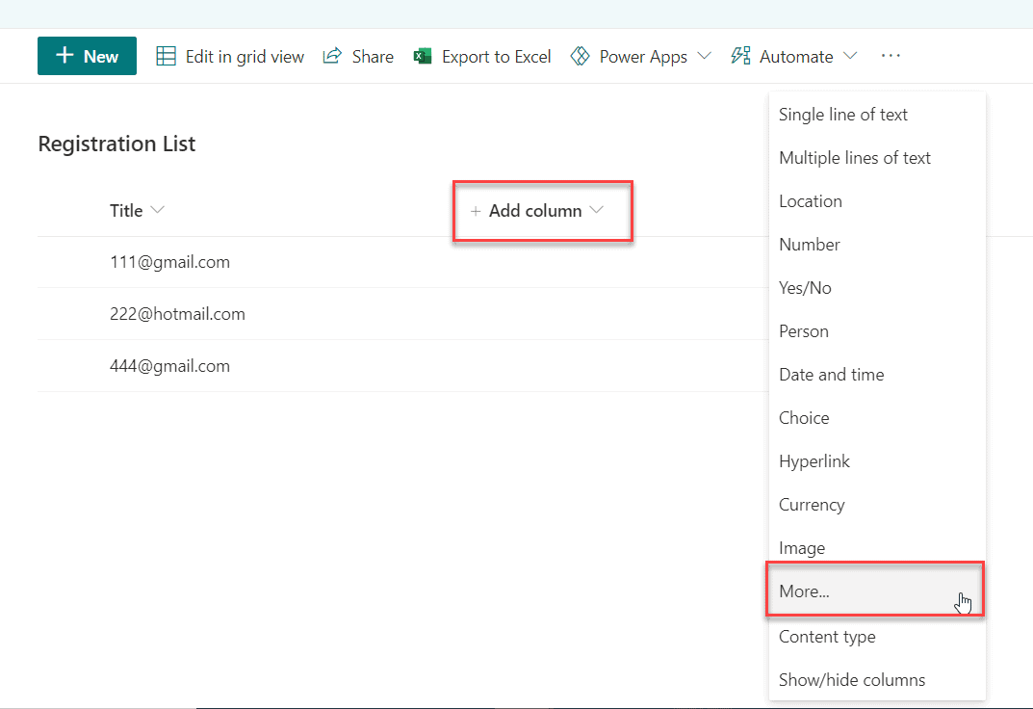Image resolution: width=1033 pixels, height=709 pixels.
Task: Open Power Apps via its icon
Action: pos(581,56)
